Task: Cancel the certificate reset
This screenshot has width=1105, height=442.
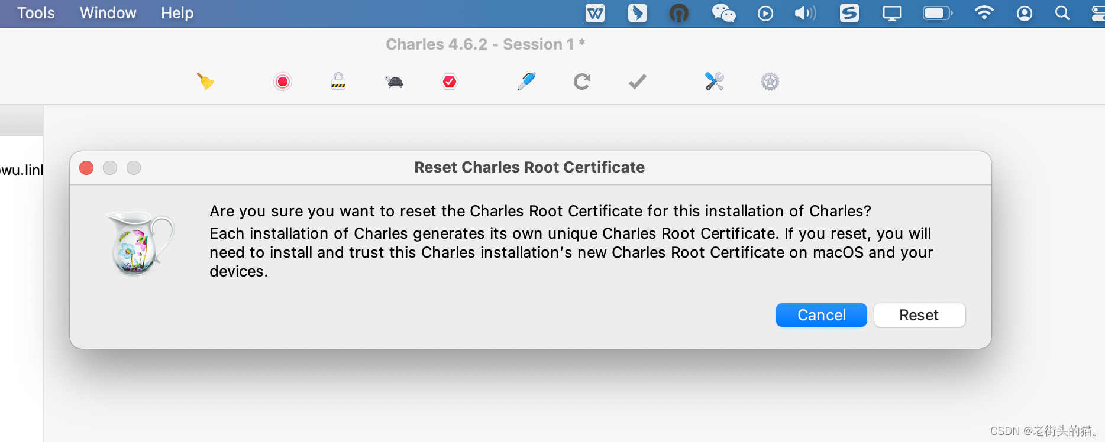Action: tap(821, 315)
